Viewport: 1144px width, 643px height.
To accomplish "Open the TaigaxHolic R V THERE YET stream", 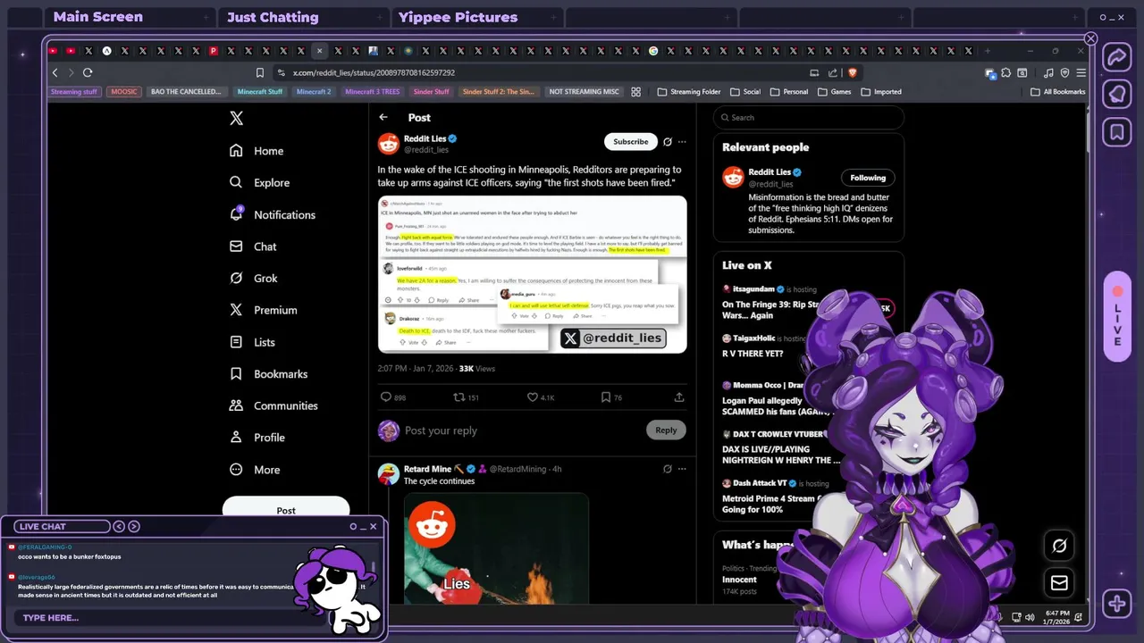I will click(x=763, y=347).
